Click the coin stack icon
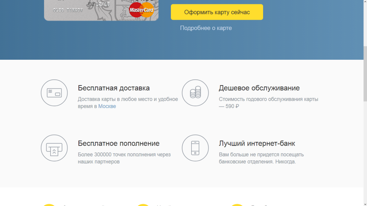Screen dimensions: 367x206 195,93
